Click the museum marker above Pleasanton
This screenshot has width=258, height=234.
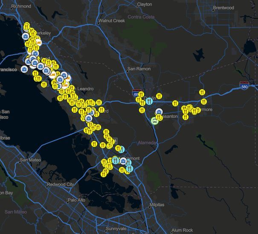click(159, 112)
